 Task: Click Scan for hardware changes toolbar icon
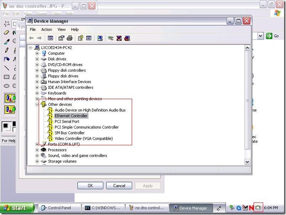coord(99,38)
